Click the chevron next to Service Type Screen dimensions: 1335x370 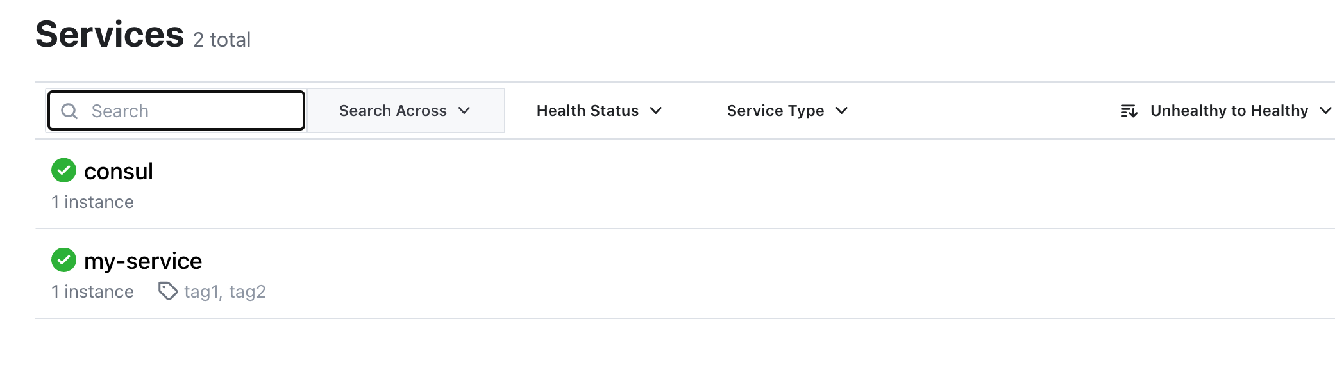[x=842, y=111]
